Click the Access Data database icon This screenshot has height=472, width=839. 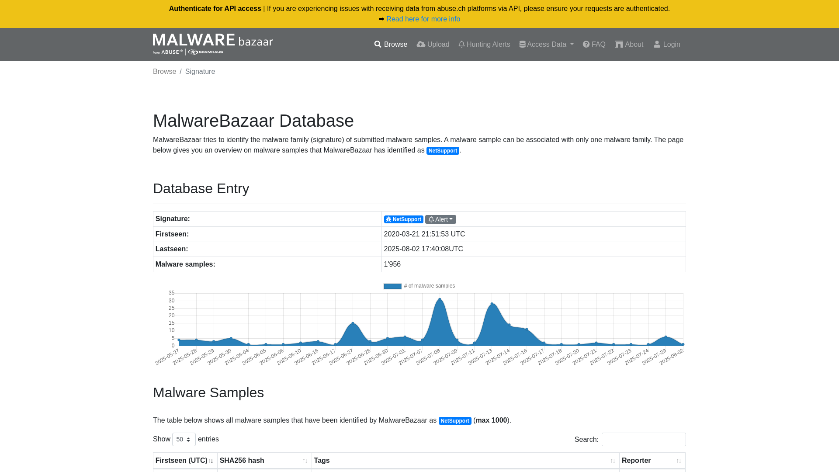tap(522, 45)
